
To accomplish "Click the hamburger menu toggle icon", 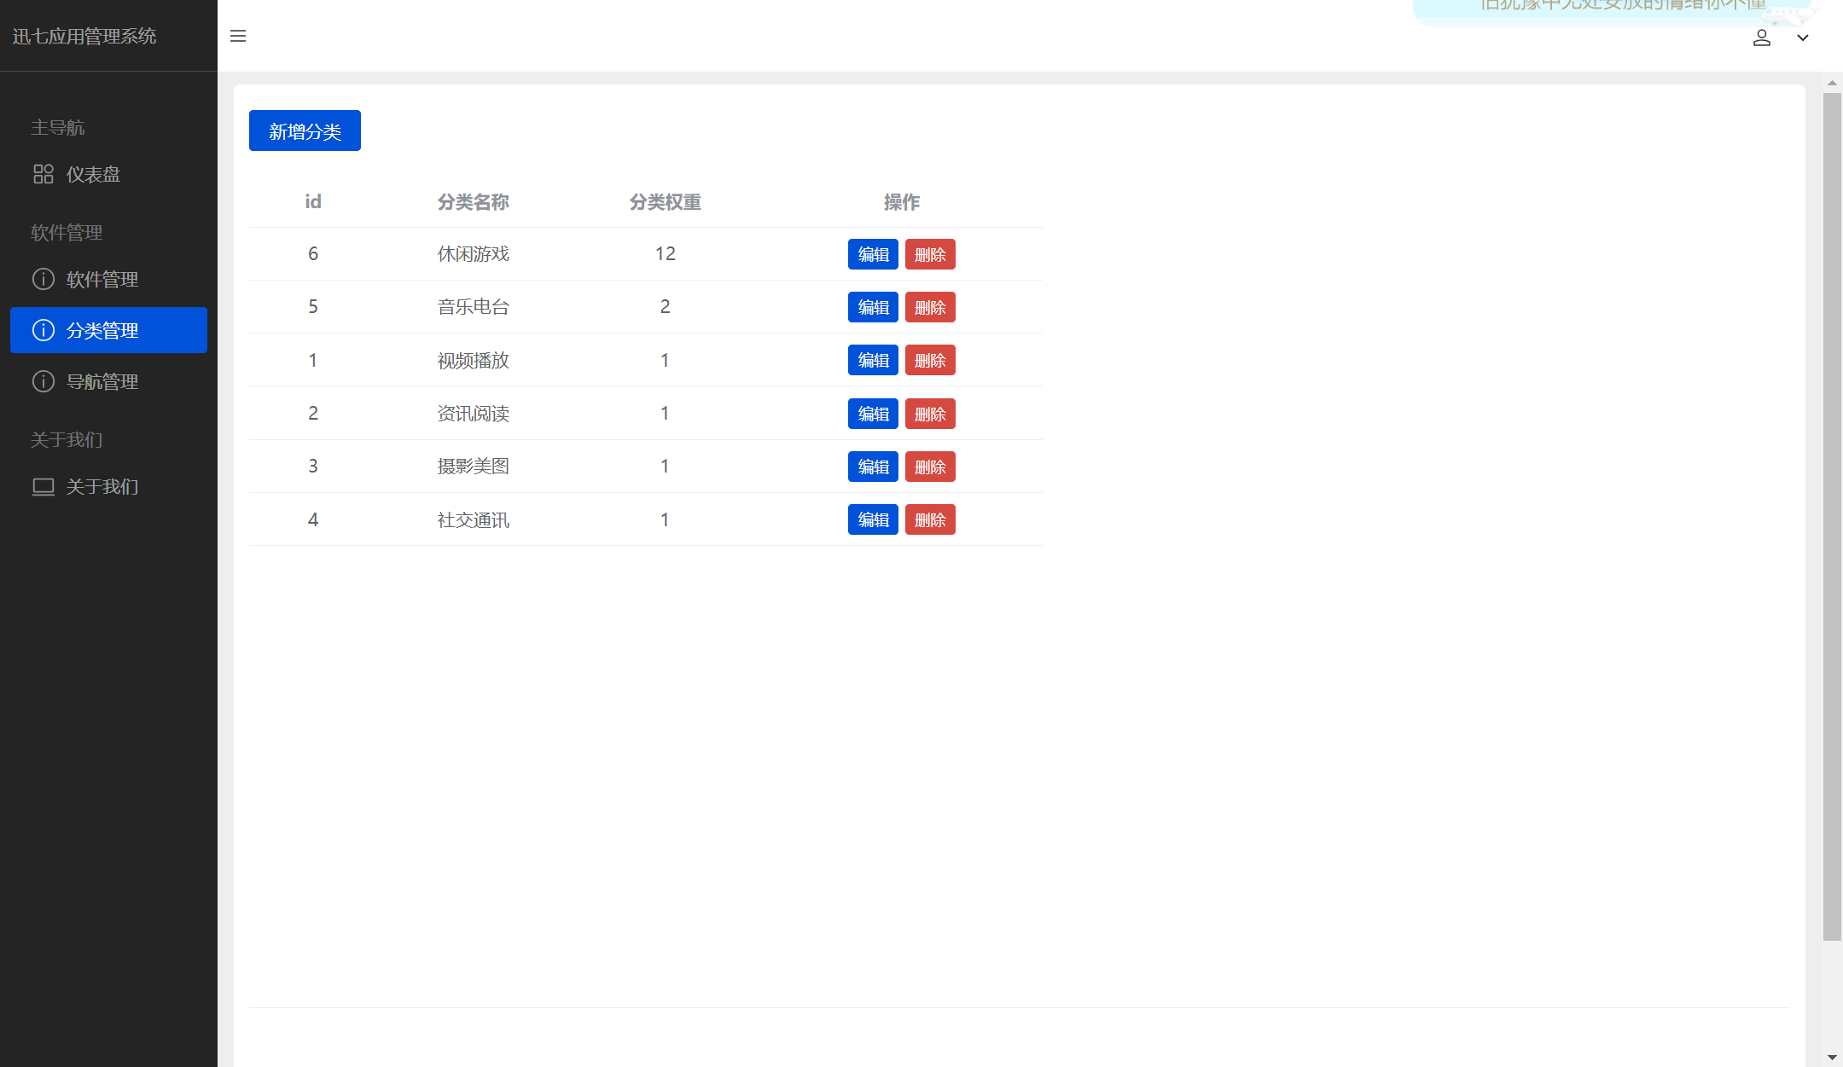I will pos(237,36).
